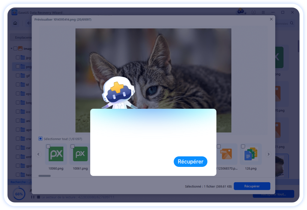This screenshot has height=210, width=307.
Task: Show previous thumbnails with left arrow
Action: coord(38,154)
